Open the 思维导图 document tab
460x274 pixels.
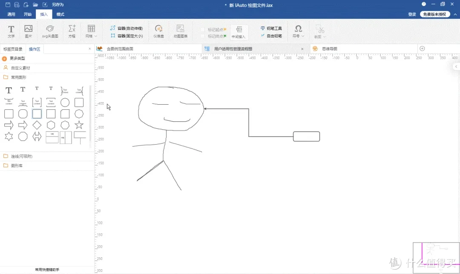click(329, 49)
